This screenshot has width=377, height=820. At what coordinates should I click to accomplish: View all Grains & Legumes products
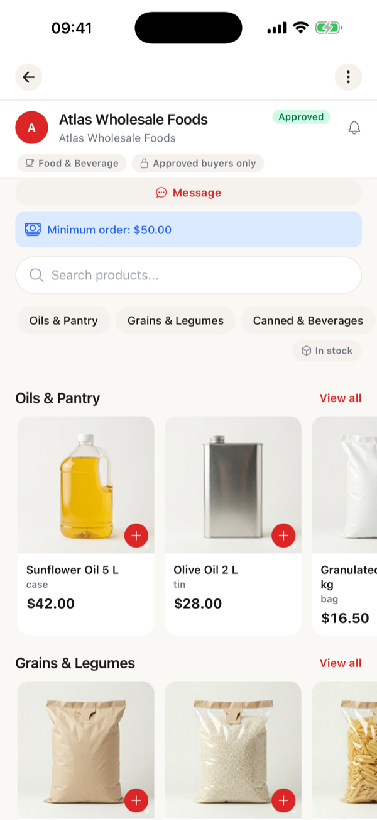pyautogui.click(x=341, y=663)
